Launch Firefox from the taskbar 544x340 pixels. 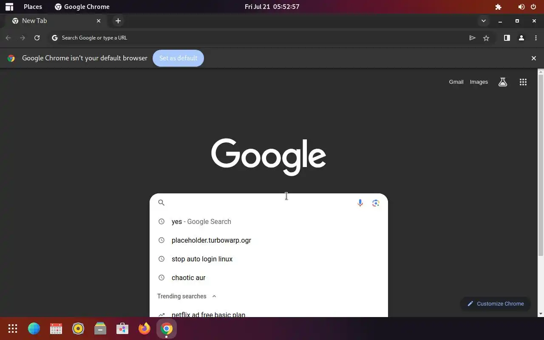pyautogui.click(x=144, y=329)
